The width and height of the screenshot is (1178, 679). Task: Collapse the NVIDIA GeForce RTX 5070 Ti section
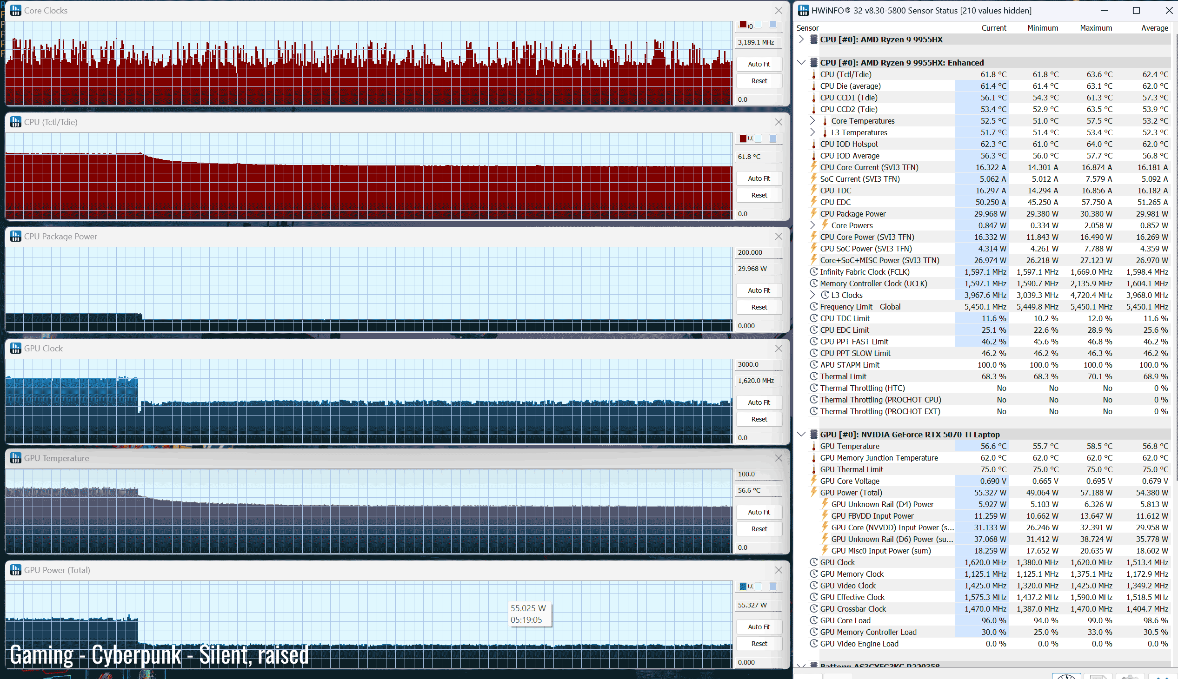pyautogui.click(x=801, y=434)
